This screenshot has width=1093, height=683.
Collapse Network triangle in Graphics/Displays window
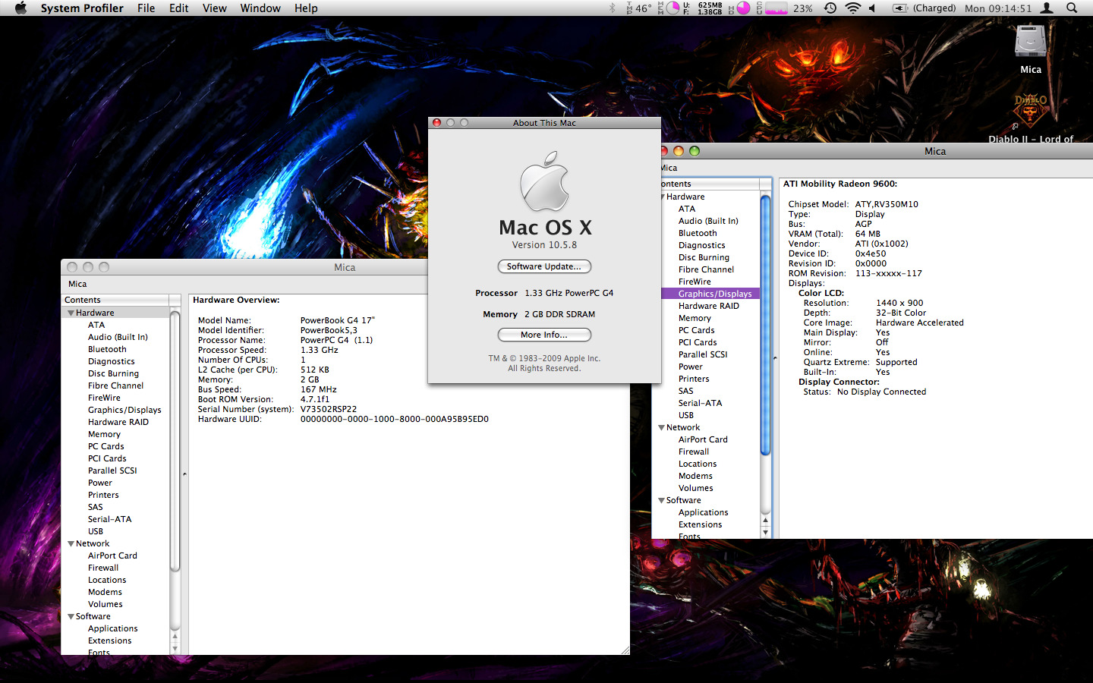coord(662,427)
